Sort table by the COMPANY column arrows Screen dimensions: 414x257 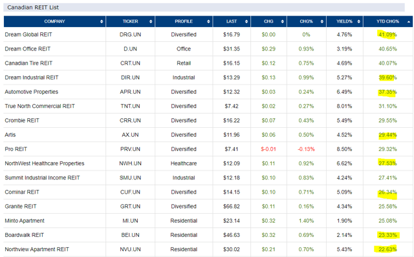(x=102, y=21)
